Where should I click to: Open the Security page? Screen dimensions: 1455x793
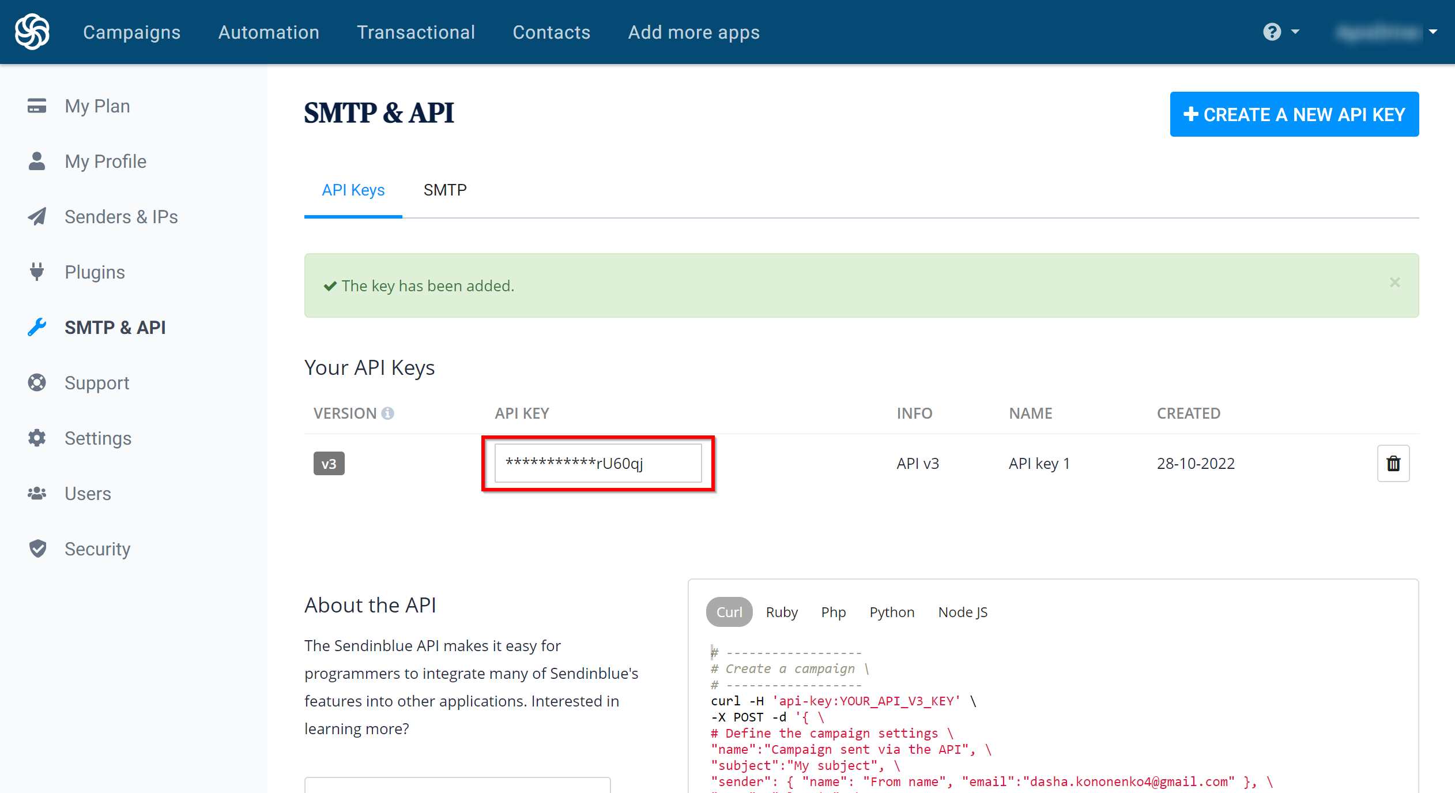(x=97, y=549)
